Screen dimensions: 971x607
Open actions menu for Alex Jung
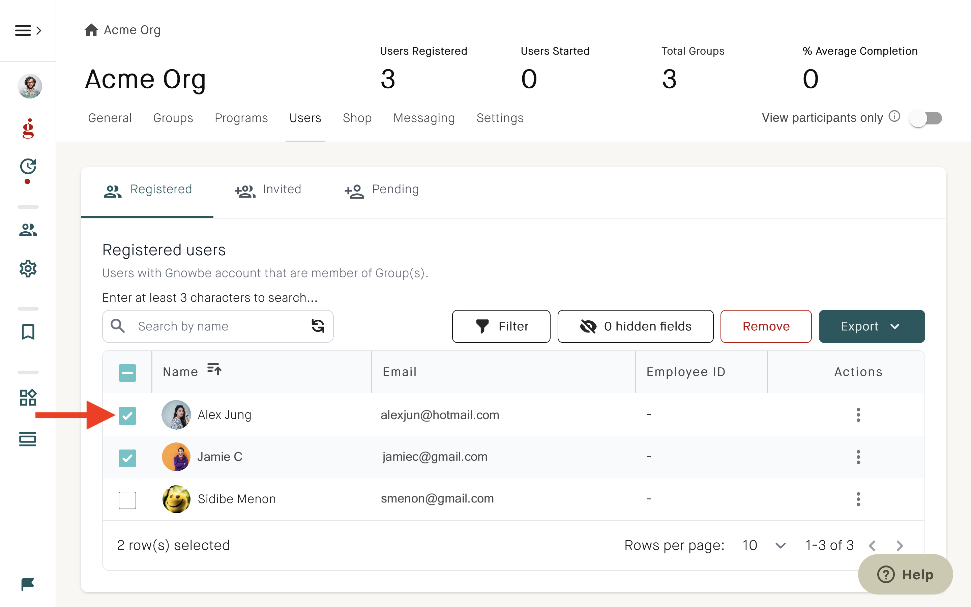(x=858, y=415)
